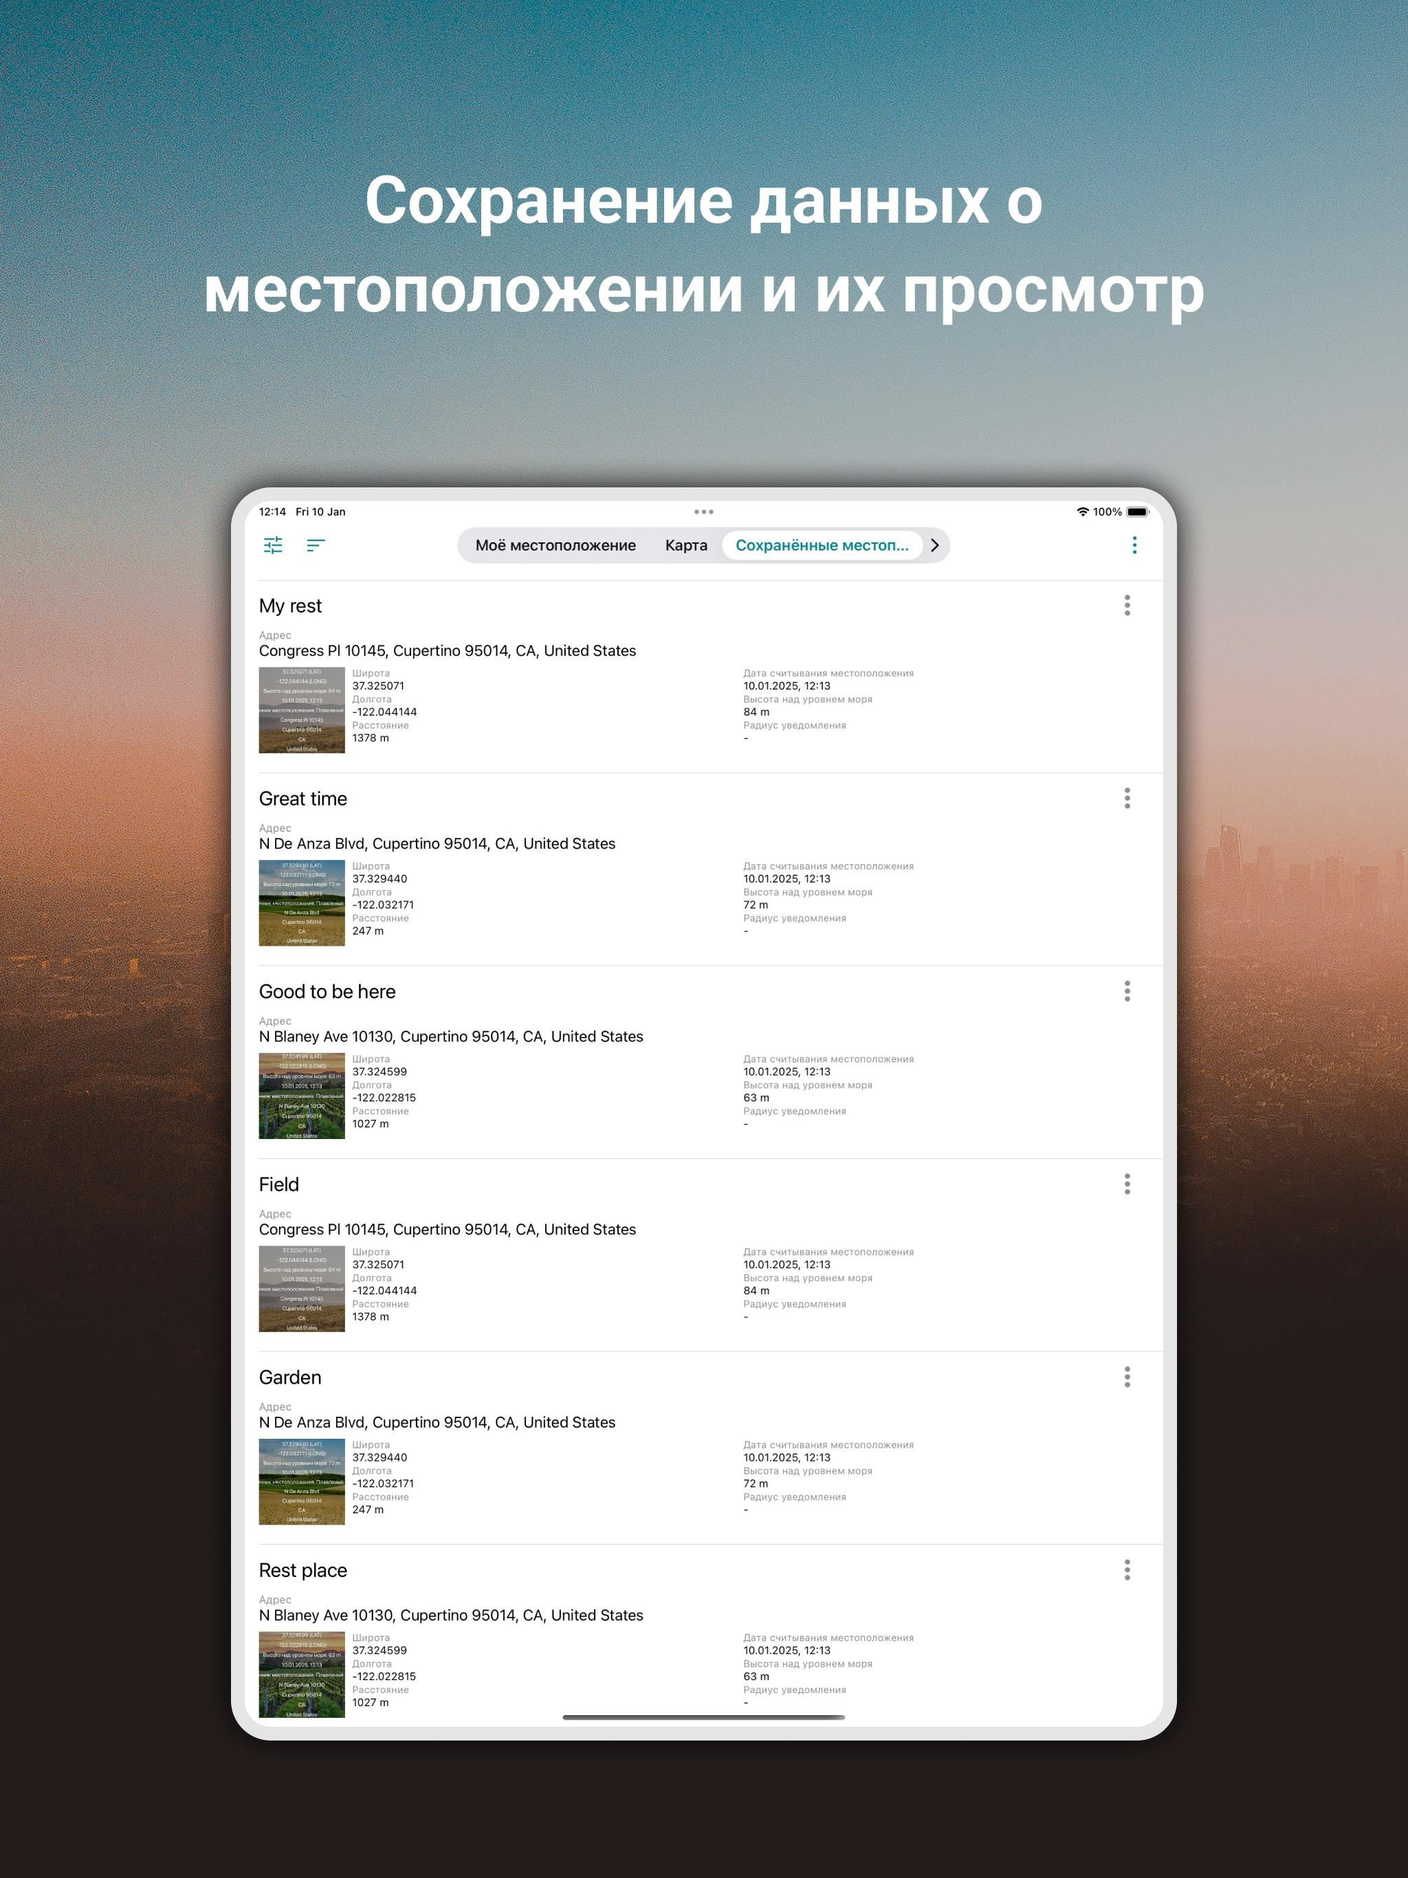The height and width of the screenshot is (1878, 1408).
Task: Open the Great time photo thumbnail
Action: tap(302, 903)
